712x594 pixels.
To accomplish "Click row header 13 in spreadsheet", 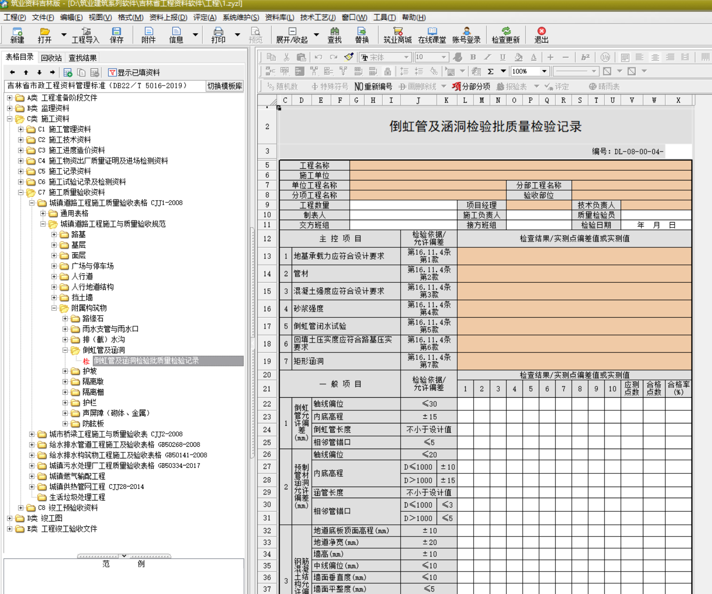I will click(267, 256).
